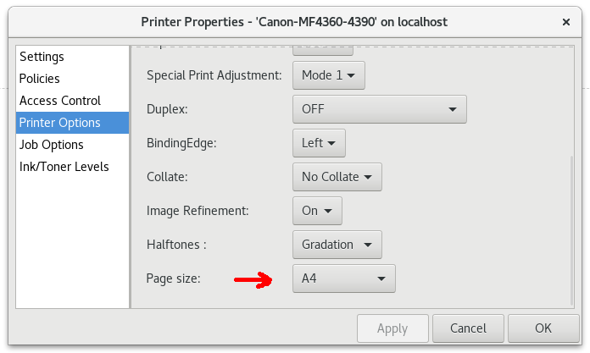Screen dimensions: 590x353
Task: Change BindingEdge Left dropdown
Action: [x=319, y=143]
